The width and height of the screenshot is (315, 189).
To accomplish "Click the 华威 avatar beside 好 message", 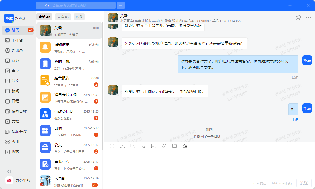I will pos(307,108).
